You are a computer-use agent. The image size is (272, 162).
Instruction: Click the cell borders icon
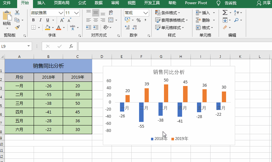tap(34, 27)
